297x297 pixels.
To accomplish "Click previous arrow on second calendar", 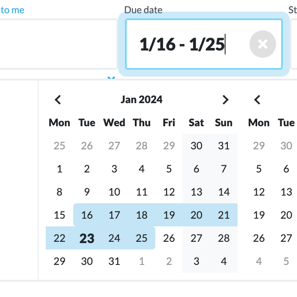I will tap(257, 100).
